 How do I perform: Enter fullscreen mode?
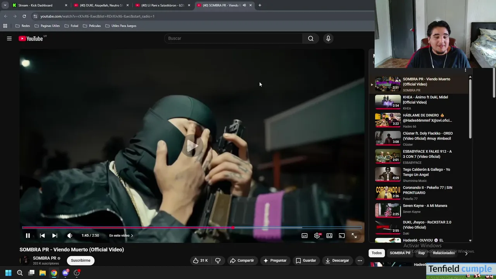354,236
